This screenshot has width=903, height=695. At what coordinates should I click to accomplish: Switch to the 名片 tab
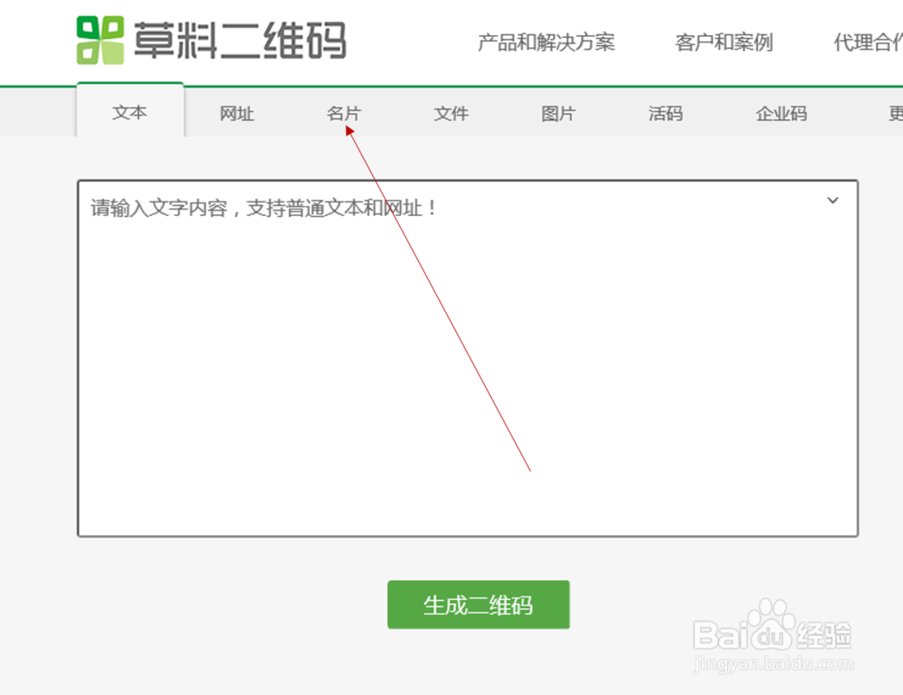point(343,113)
